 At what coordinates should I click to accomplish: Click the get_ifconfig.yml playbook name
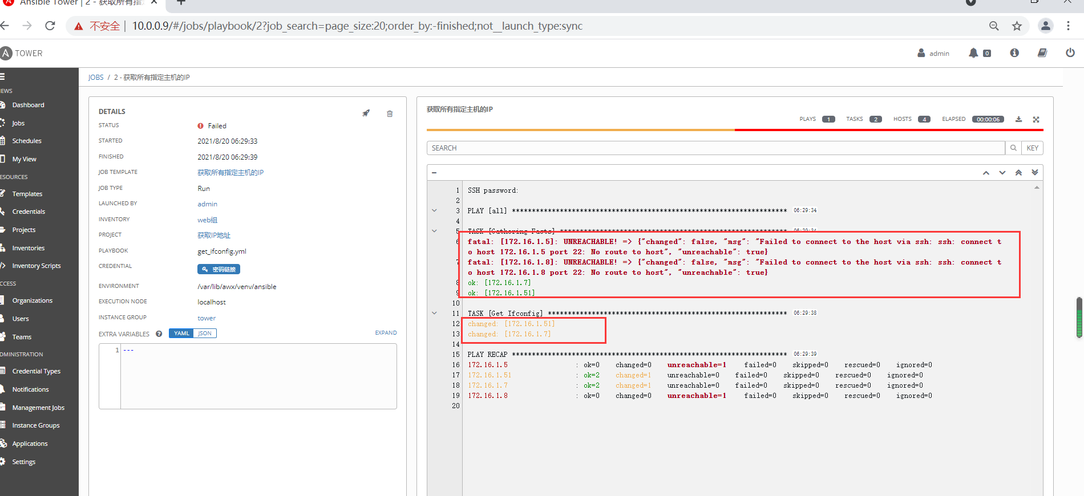[222, 251]
